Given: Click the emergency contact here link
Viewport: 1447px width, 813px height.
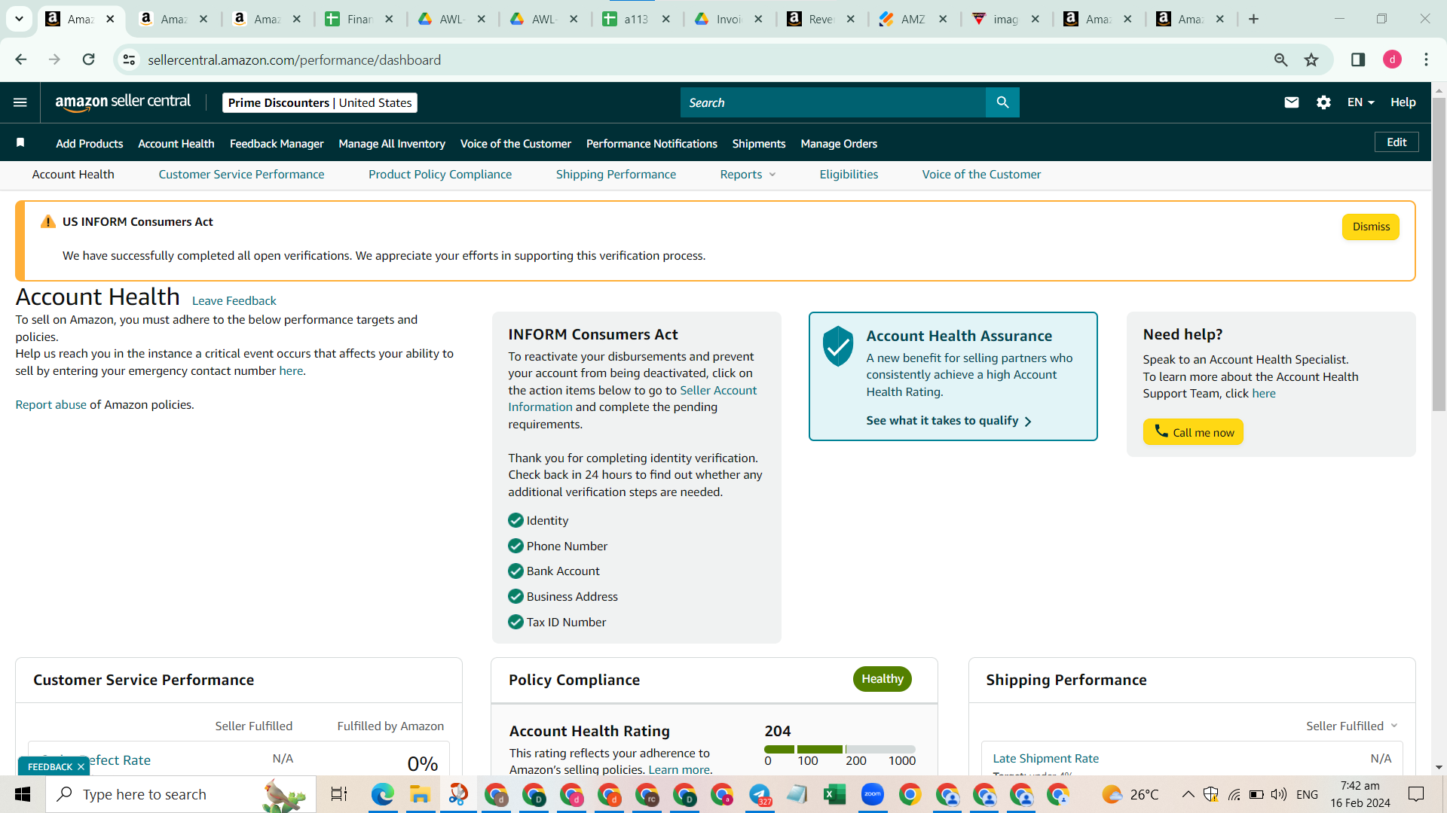Looking at the screenshot, I should pyautogui.click(x=291, y=371).
